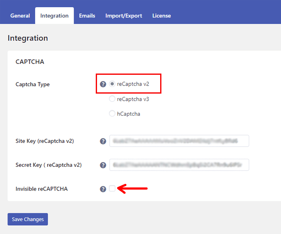Image resolution: width=281 pixels, height=234 pixels.
Task: Show help tooltip for Captcha Type
Action: coord(103,84)
